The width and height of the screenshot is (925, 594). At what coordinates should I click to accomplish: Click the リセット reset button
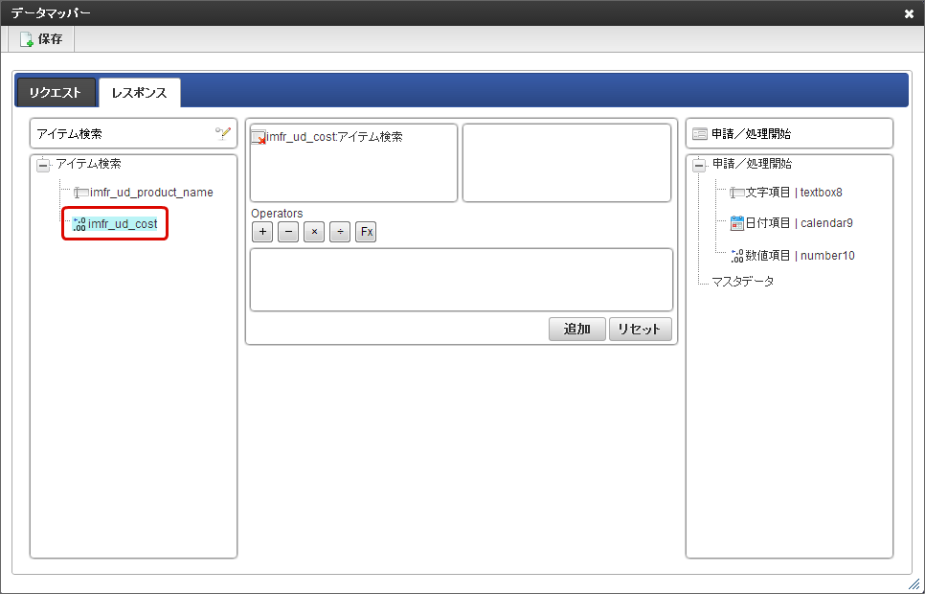[x=640, y=329]
